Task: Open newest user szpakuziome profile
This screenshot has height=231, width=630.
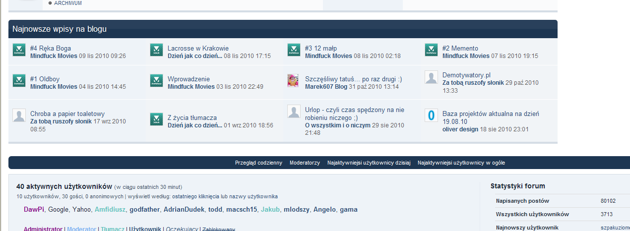Action: [615, 228]
